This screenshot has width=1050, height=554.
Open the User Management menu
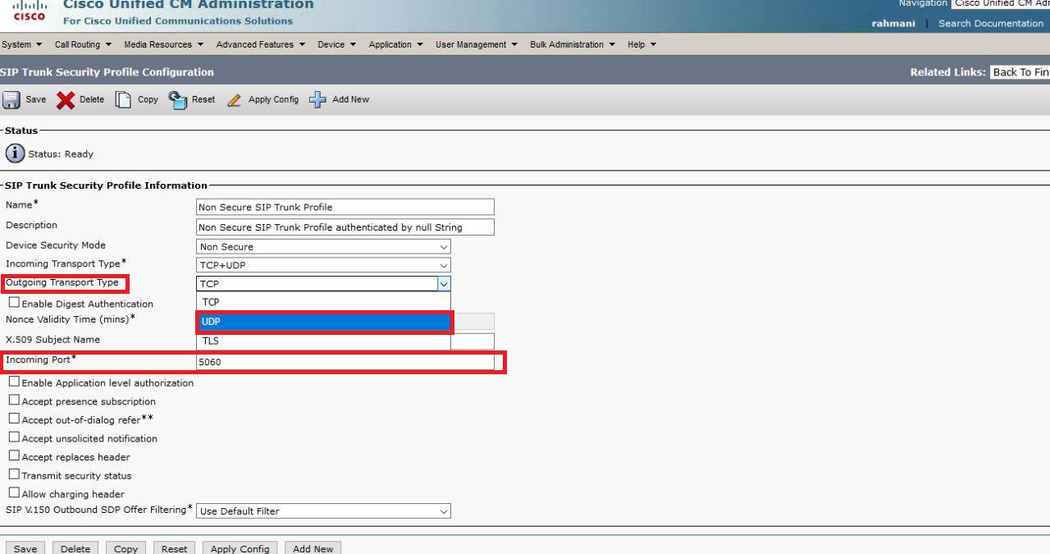coord(477,44)
